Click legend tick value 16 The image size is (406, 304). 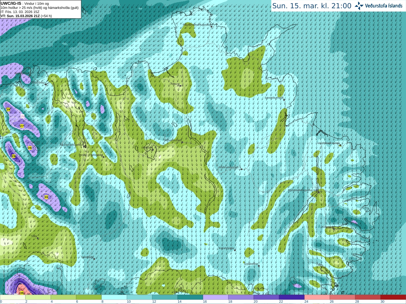point(205,302)
